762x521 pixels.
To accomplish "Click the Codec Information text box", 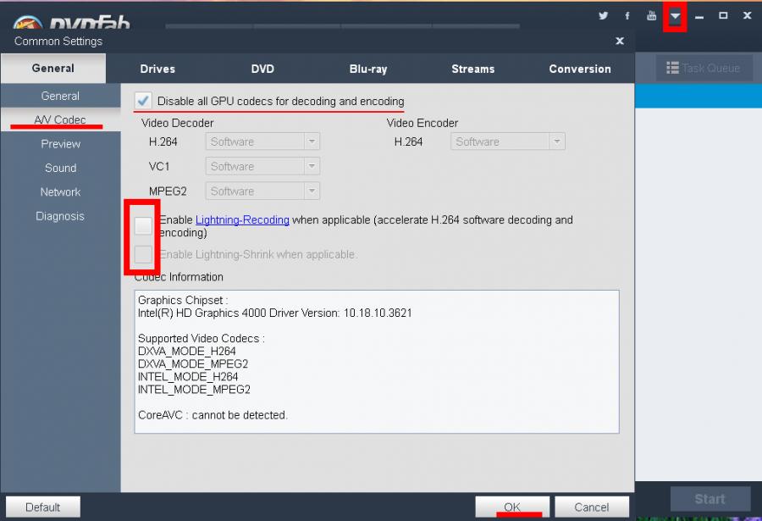I will 377,362.
